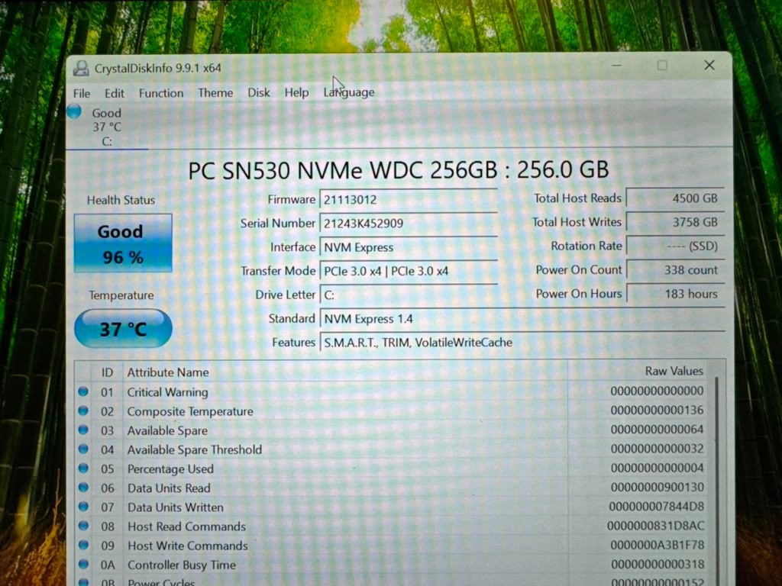Minimize the CrystalDiskInfo window

(x=616, y=66)
